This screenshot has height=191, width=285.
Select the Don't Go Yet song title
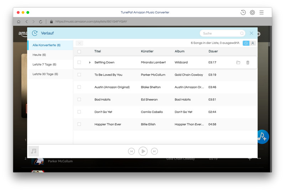tap(103, 112)
